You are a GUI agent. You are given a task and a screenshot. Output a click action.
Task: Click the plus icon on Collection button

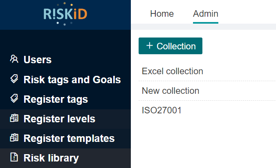[x=149, y=46]
